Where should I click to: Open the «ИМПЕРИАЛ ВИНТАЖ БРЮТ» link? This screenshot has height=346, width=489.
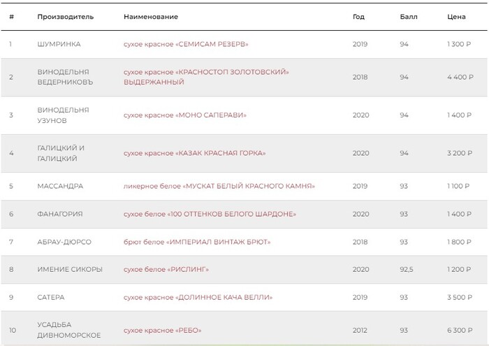tap(196, 242)
